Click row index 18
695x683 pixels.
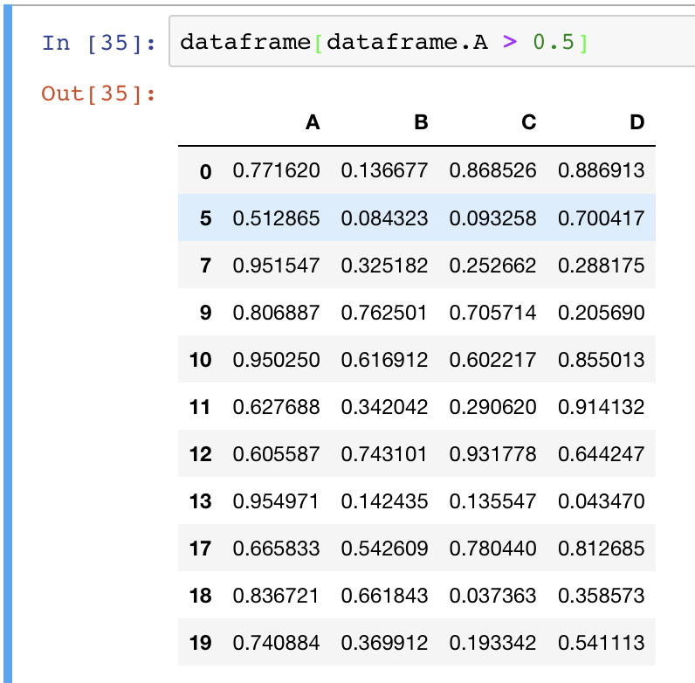pyautogui.click(x=200, y=596)
